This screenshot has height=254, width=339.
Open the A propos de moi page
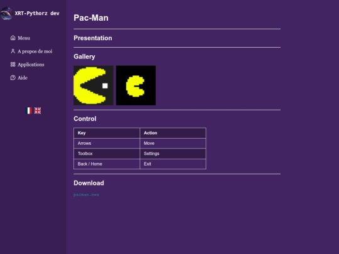coord(35,51)
